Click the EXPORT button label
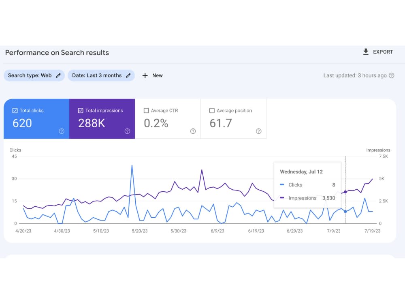Viewport: 405px width, 304px height. coord(383,52)
